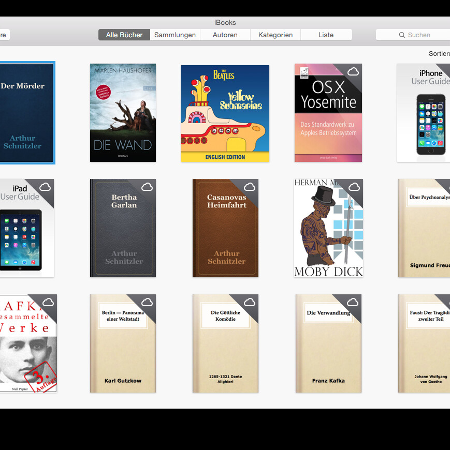Click the magnifier icon in the search field
Viewport: 450px width, 450px height.
point(401,35)
